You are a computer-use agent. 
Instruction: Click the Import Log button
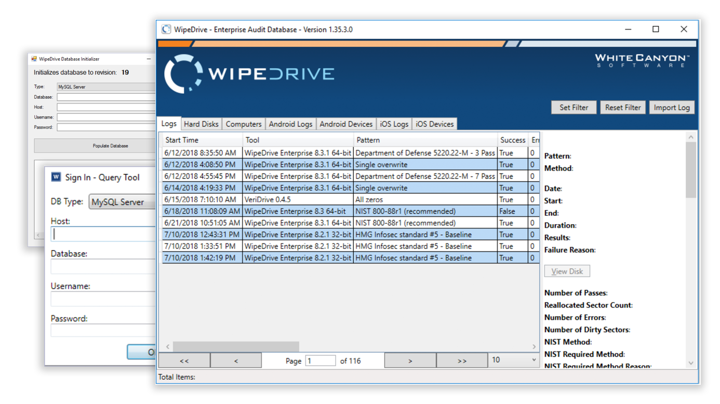[672, 107]
